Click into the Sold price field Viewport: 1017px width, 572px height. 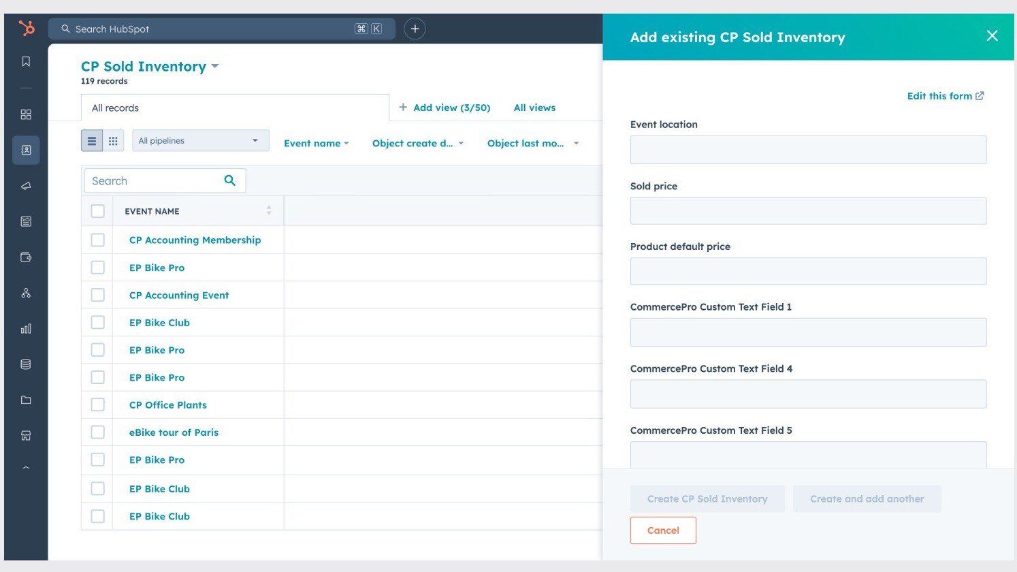click(x=808, y=211)
